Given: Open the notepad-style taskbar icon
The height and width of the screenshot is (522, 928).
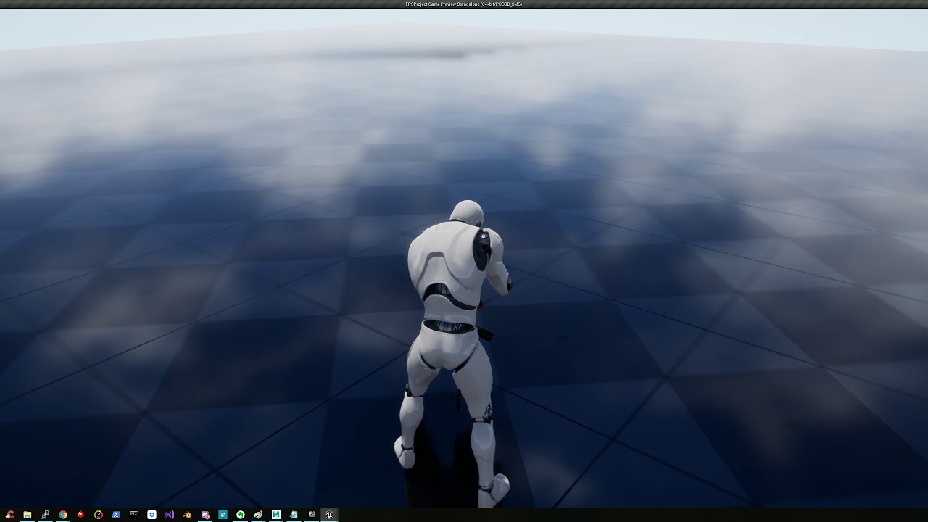Looking at the screenshot, I should (294, 515).
